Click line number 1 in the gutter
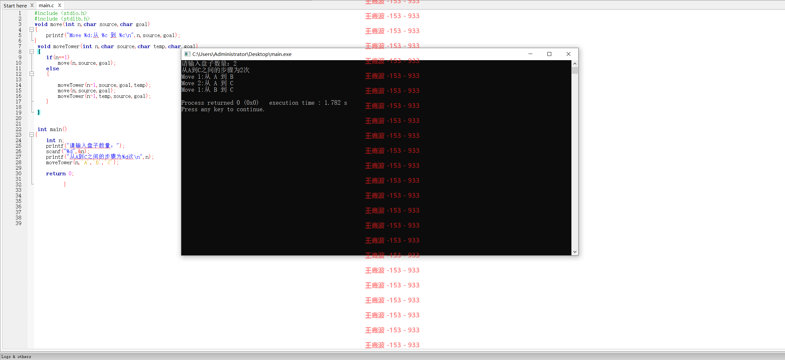The height and width of the screenshot is (360, 785). (20, 13)
